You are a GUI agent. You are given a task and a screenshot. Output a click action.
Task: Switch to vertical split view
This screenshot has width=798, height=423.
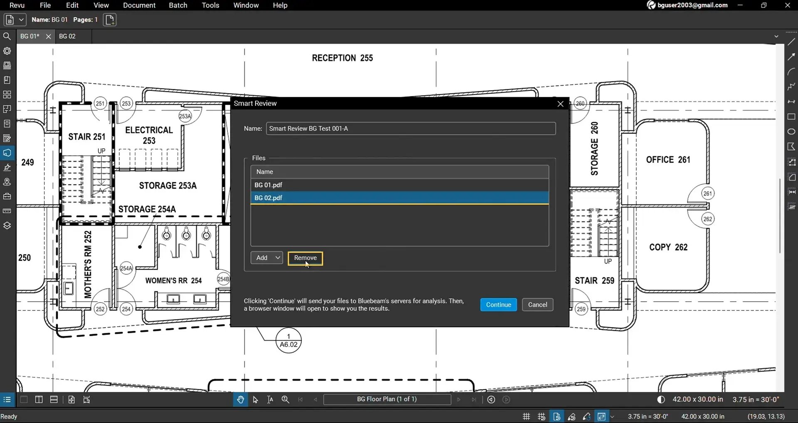(39, 399)
